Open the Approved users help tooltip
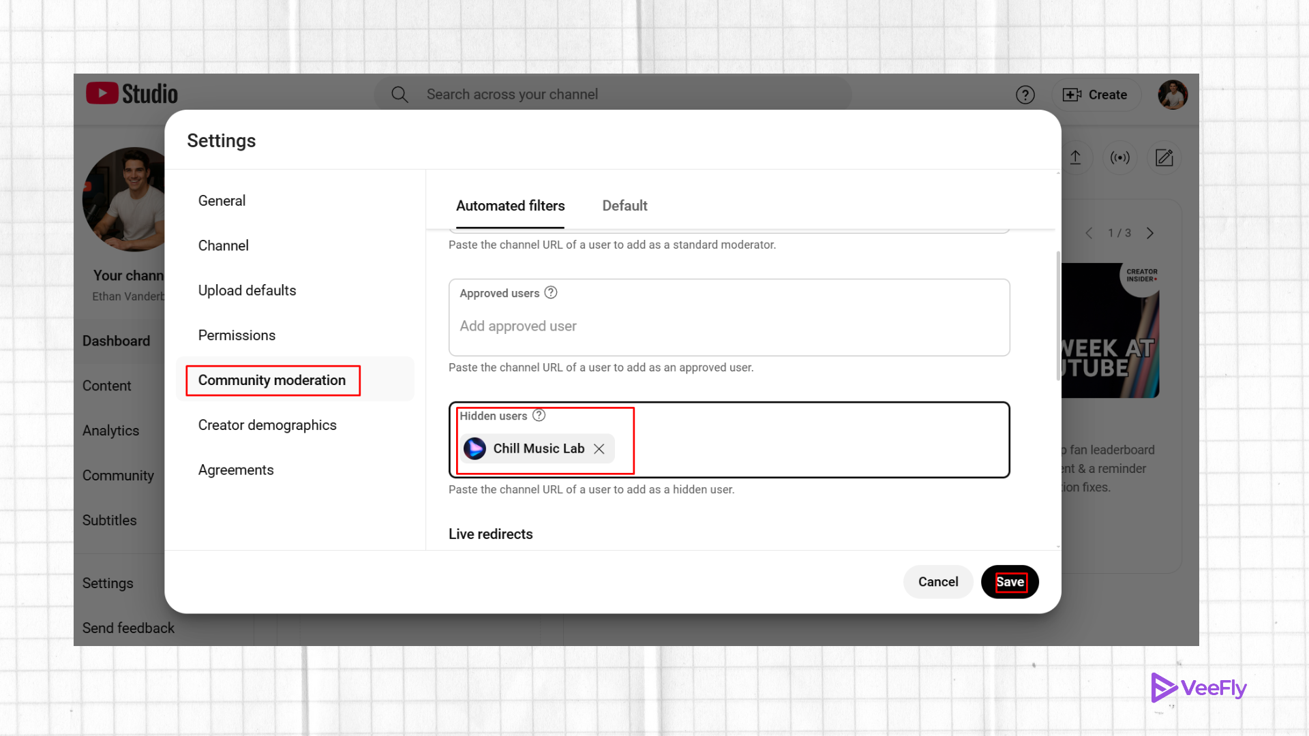 coord(550,292)
